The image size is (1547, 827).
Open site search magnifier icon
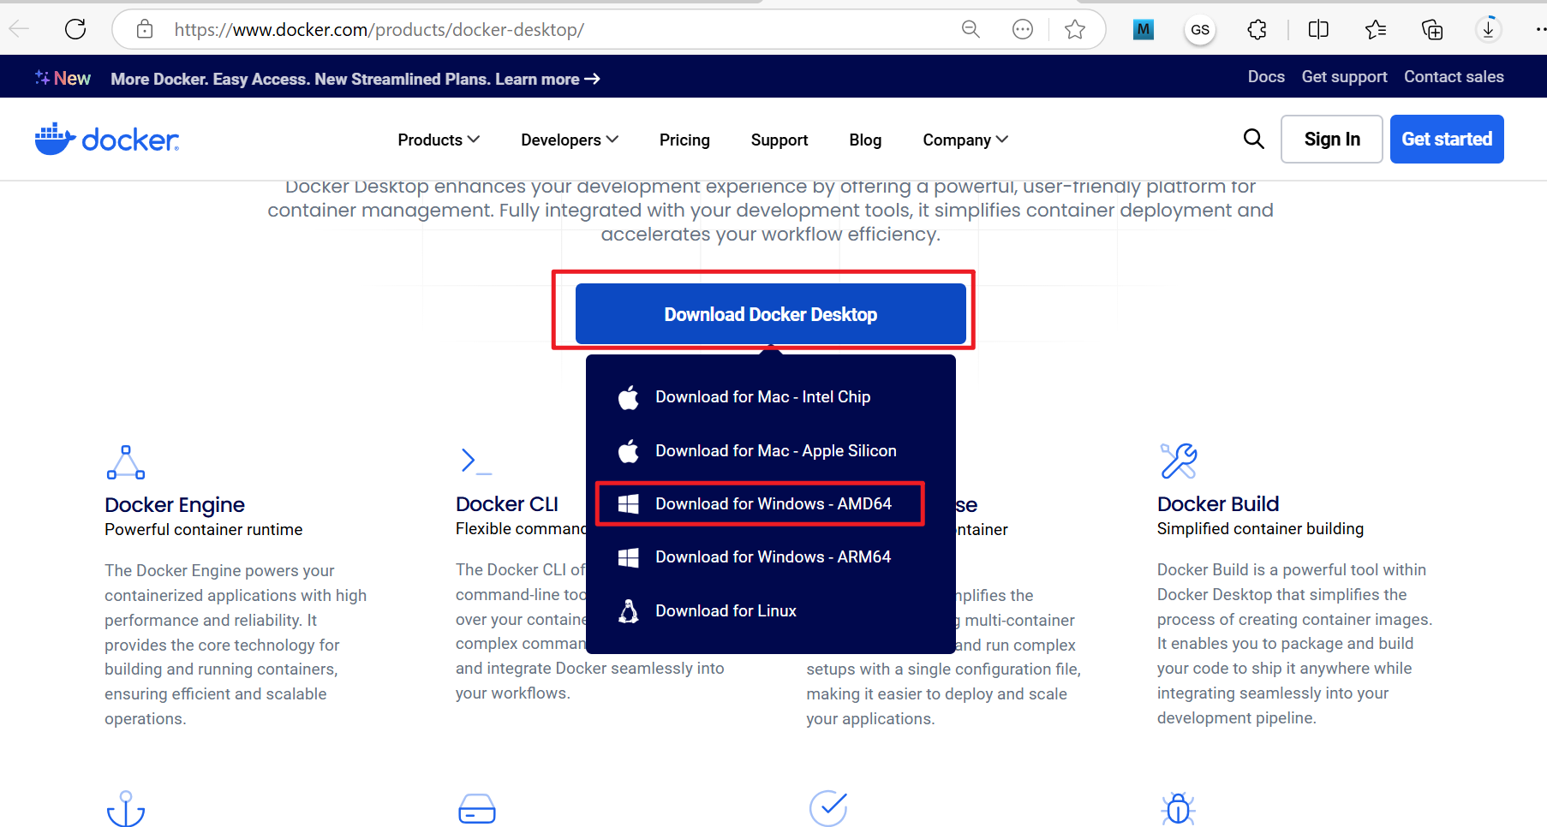coord(1253,139)
